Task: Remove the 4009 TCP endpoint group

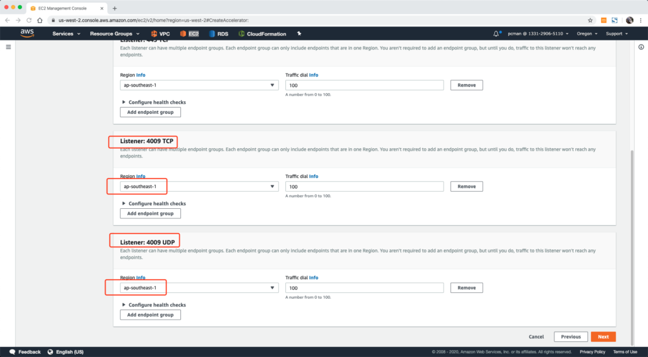Action: pyautogui.click(x=466, y=187)
